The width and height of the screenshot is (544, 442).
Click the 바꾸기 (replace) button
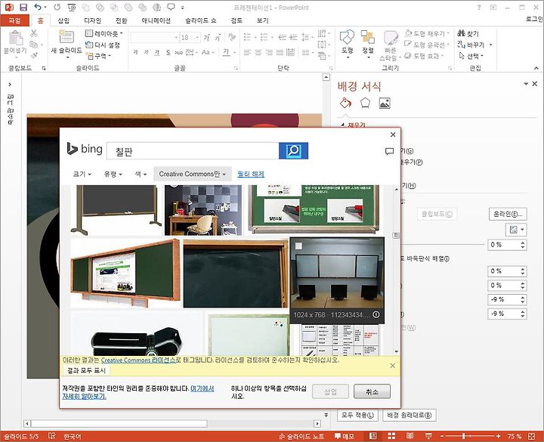(x=471, y=45)
